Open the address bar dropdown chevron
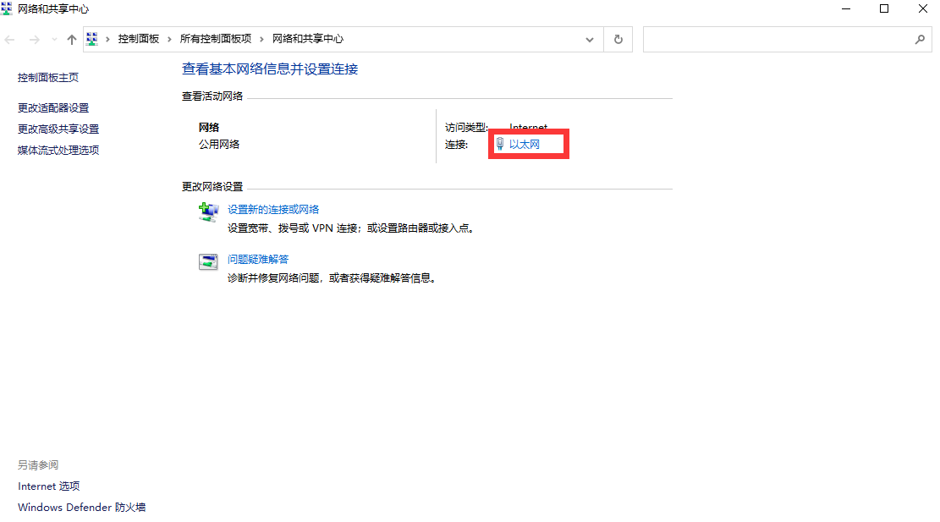The width and height of the screenshot is (940, 522). pyautogui.click(x=590, y=38)
